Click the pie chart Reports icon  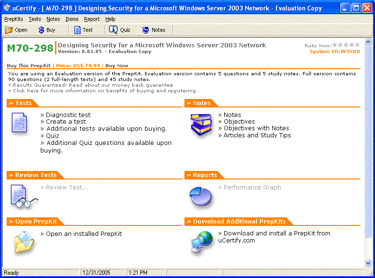[x=201, y=197]
